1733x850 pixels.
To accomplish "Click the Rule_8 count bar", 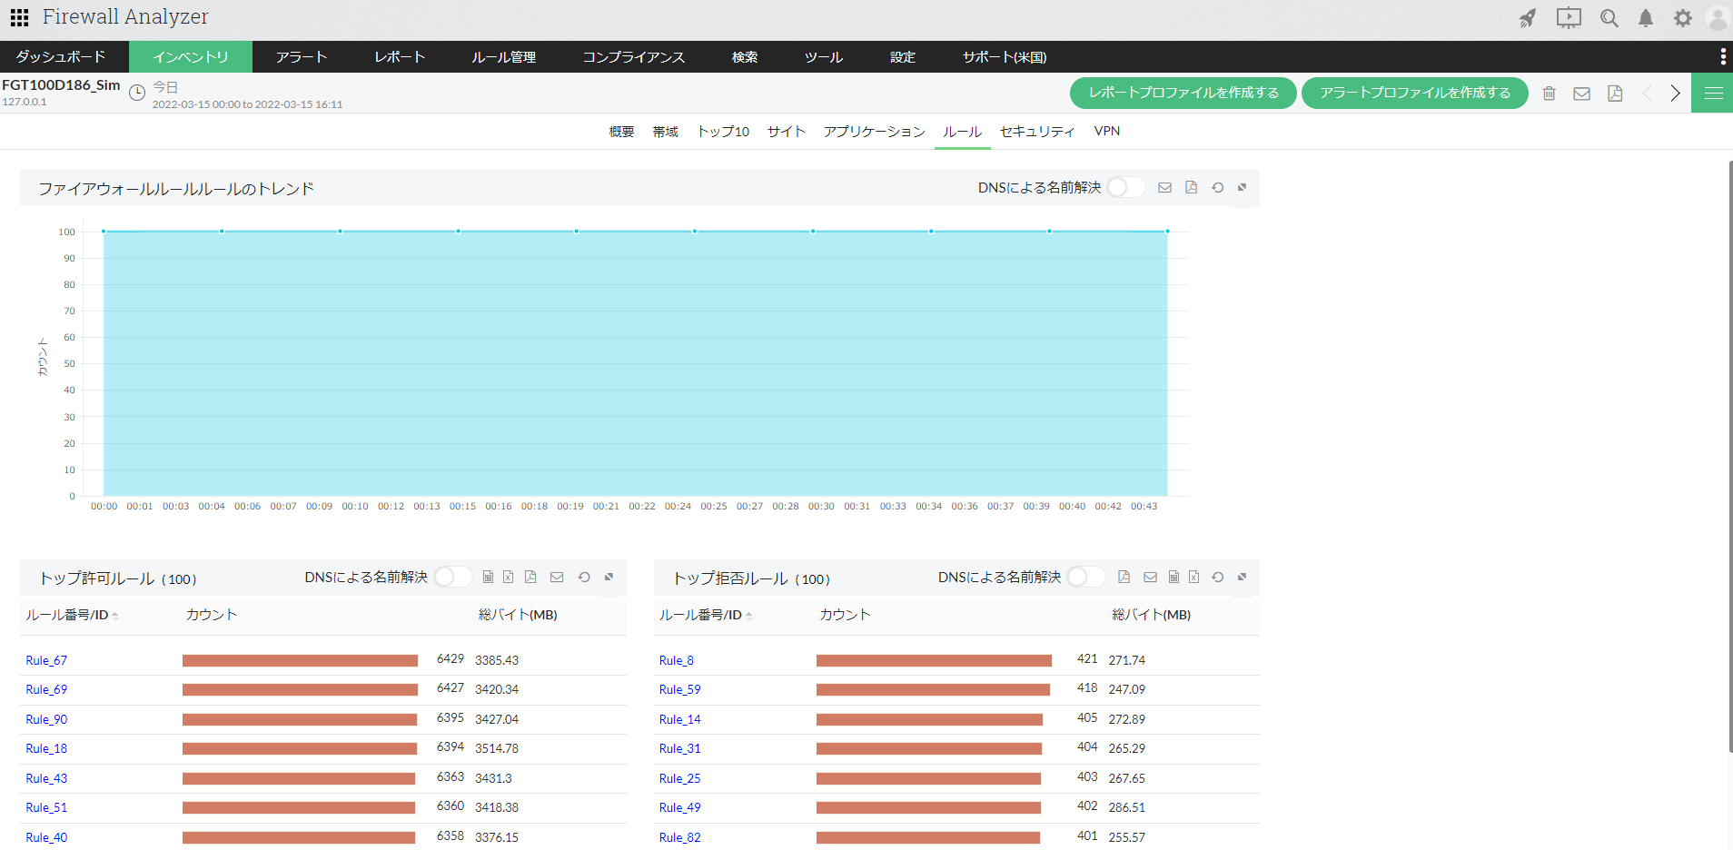I will coord(933,661).
